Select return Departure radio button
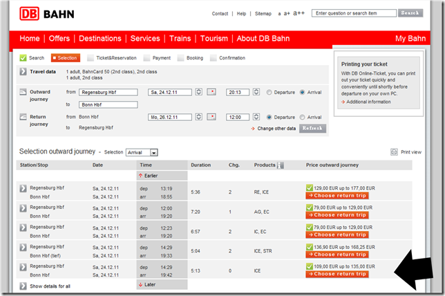The width and height of the screenshot is (445, 296). pyautogui.click(x=269, y=117)
